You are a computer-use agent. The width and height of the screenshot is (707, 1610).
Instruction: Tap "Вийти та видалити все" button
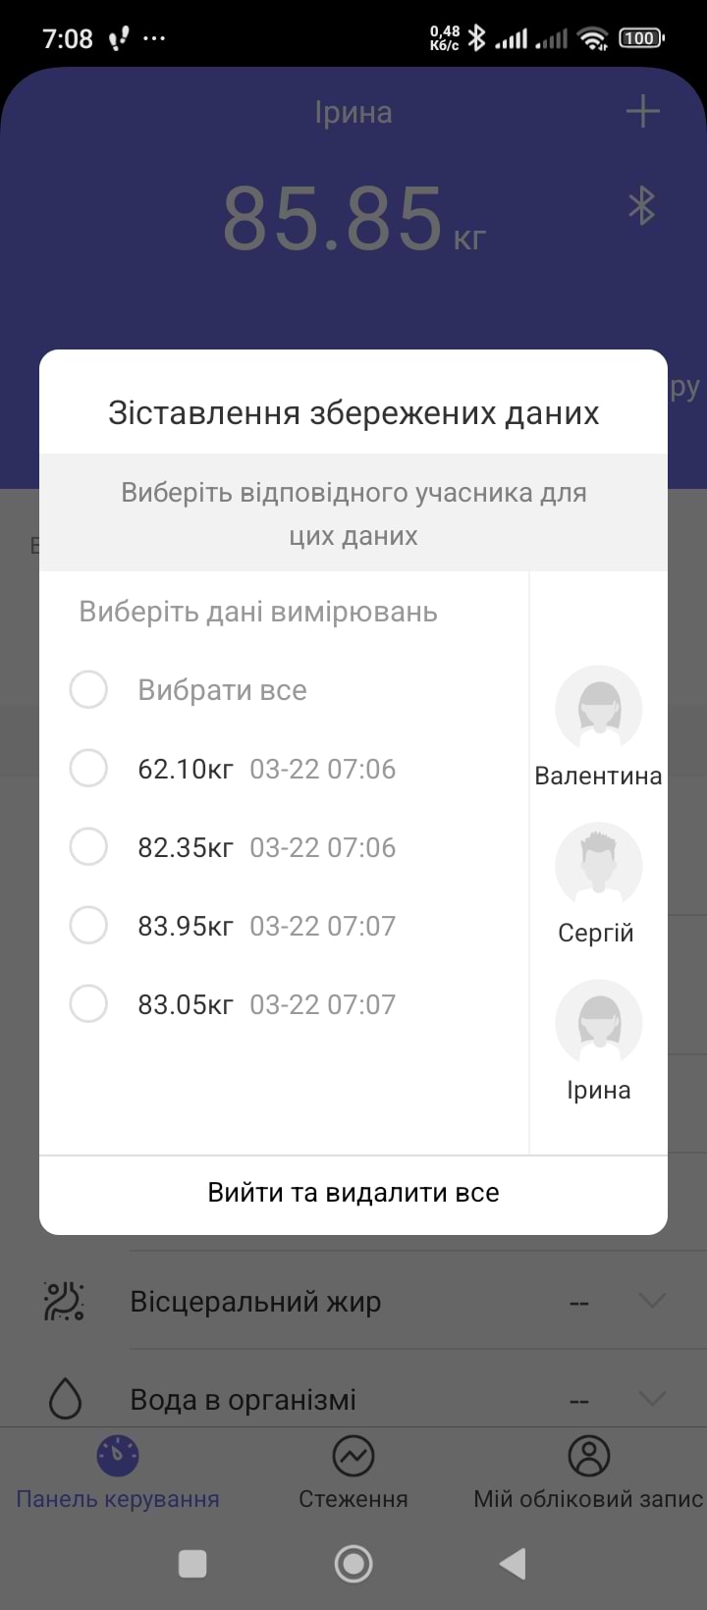tap(353, 1193)
